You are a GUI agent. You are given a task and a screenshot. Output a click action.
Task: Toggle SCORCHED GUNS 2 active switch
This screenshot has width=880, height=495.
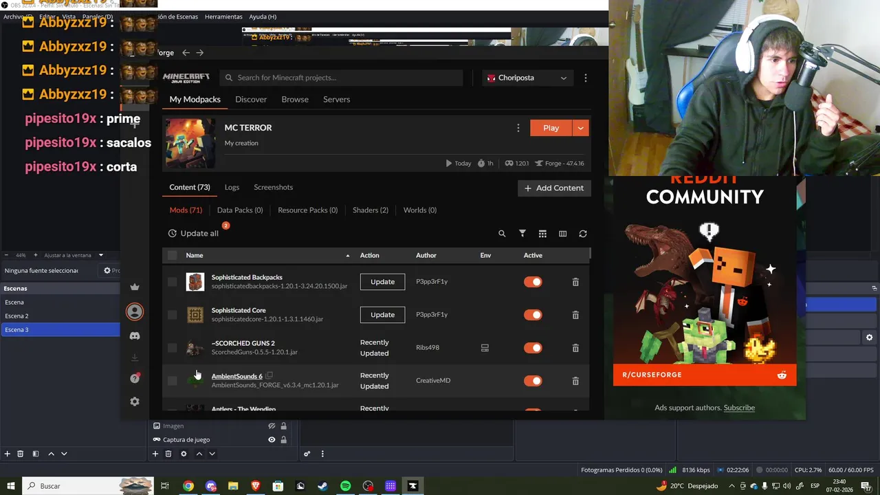click(533, 348)
